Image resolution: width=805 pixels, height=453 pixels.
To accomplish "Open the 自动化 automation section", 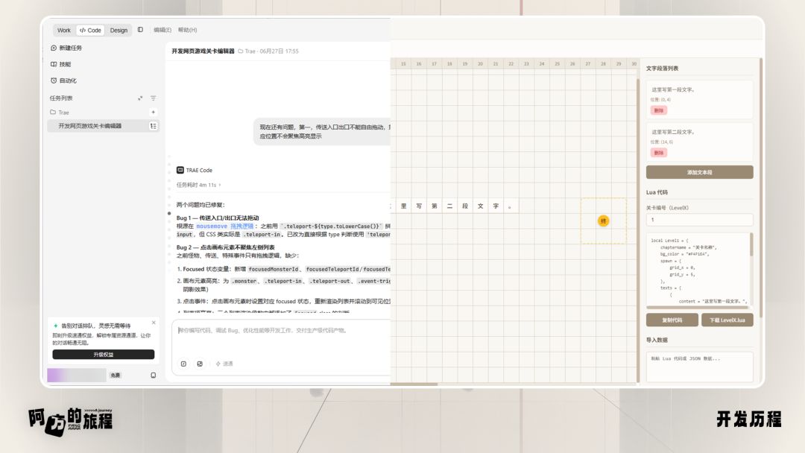I will click(x=63, y=80).
